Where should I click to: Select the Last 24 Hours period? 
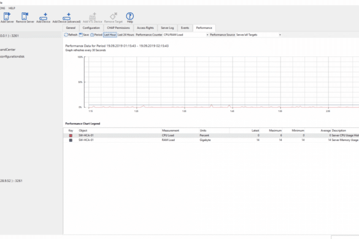coord(126,35)
